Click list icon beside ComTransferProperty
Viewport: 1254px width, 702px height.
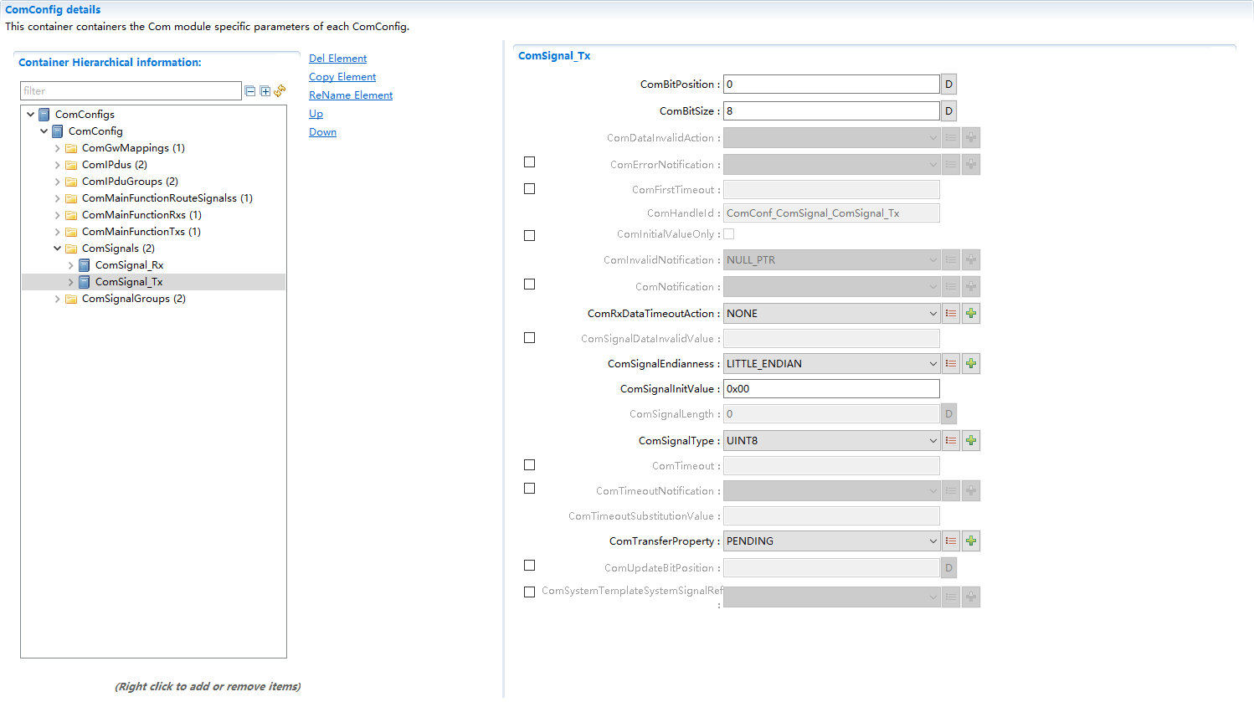[x=951, y=541]
